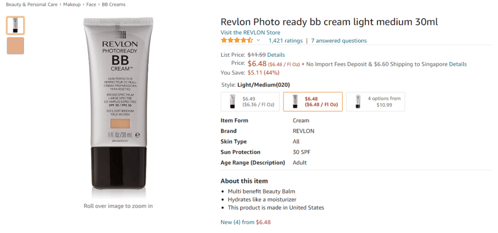Go to BB Creams breadcrumb
The image size is (498, 233).
113,4
